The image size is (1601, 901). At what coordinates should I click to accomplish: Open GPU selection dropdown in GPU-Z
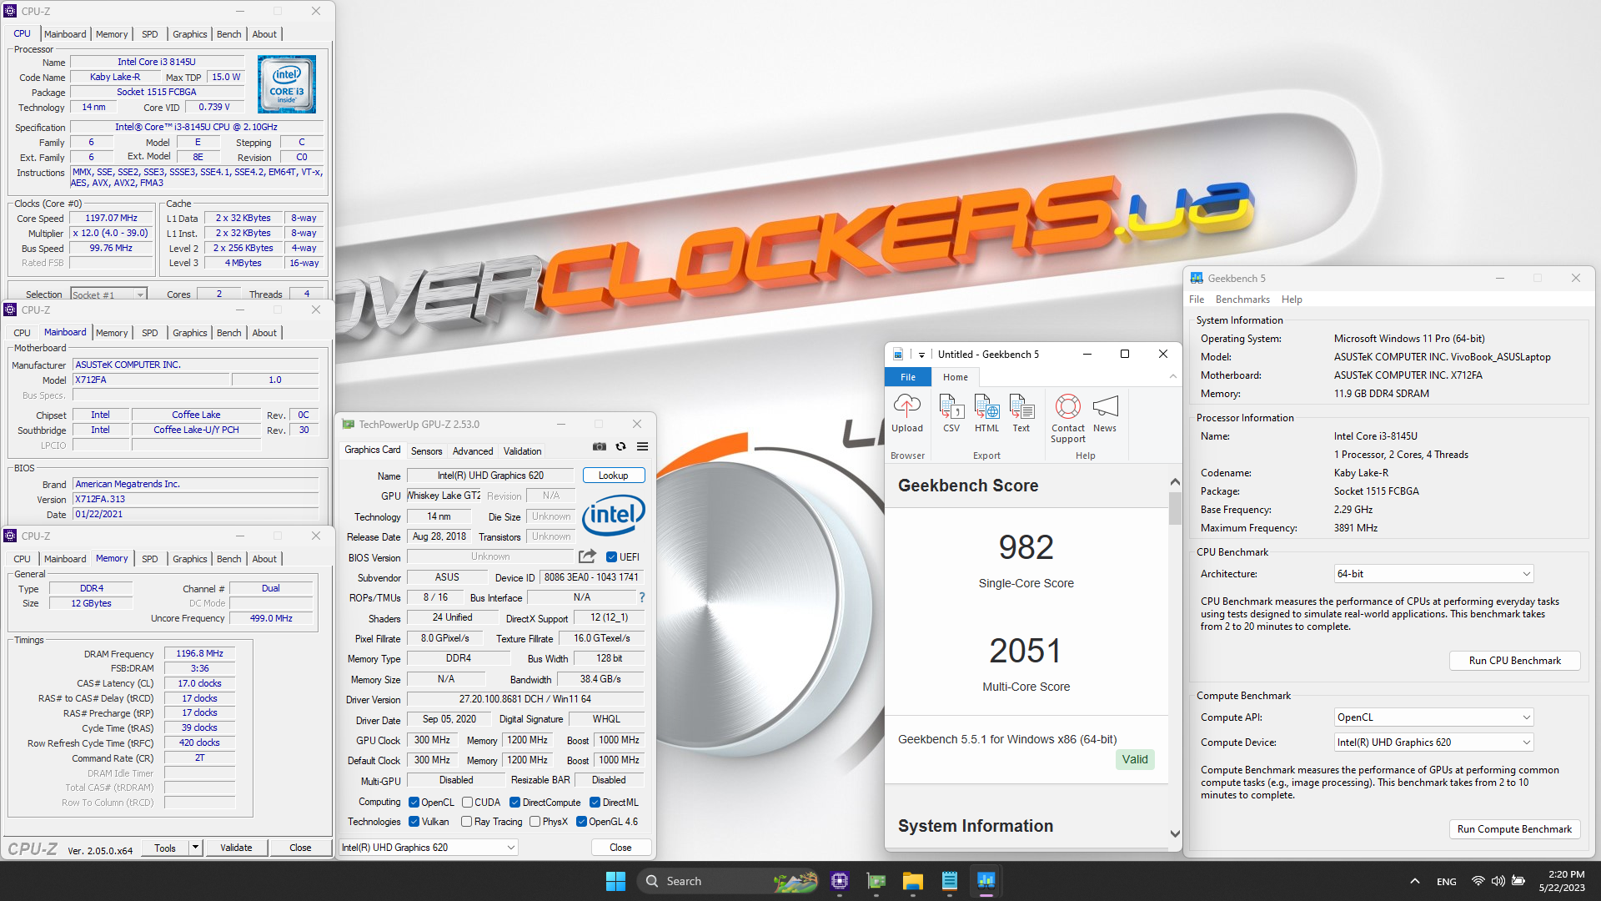click(x=429, y=848)
